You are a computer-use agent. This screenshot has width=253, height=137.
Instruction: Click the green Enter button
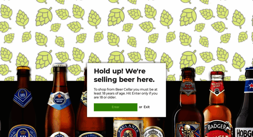coord(116,107)
